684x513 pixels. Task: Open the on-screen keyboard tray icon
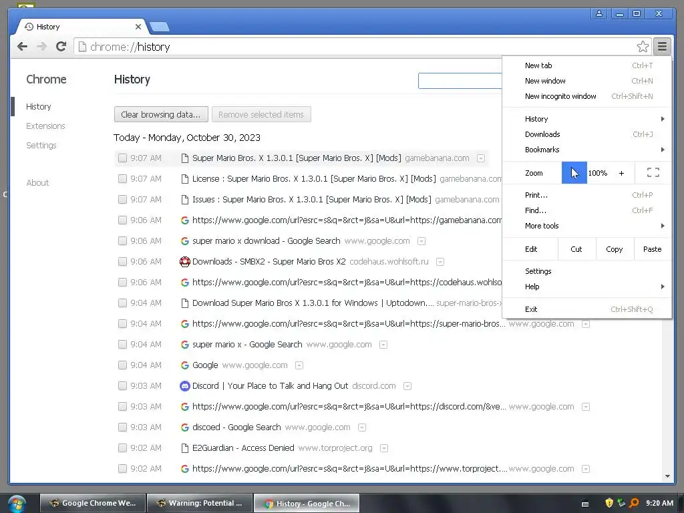tap(585, 504)
